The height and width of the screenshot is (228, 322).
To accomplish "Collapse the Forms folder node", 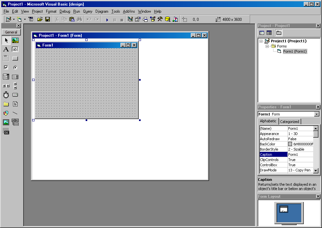I will pos(267,47).
